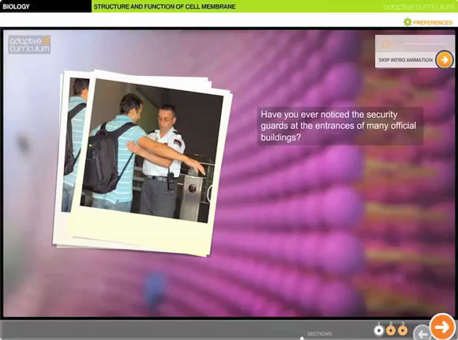
Task: Select section 3 orange circle indicator
Action: tap(403, 331)
